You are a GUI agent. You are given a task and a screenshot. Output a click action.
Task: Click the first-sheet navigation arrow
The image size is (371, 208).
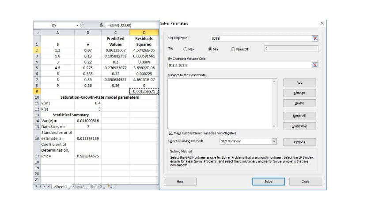[x=35, y=187]
